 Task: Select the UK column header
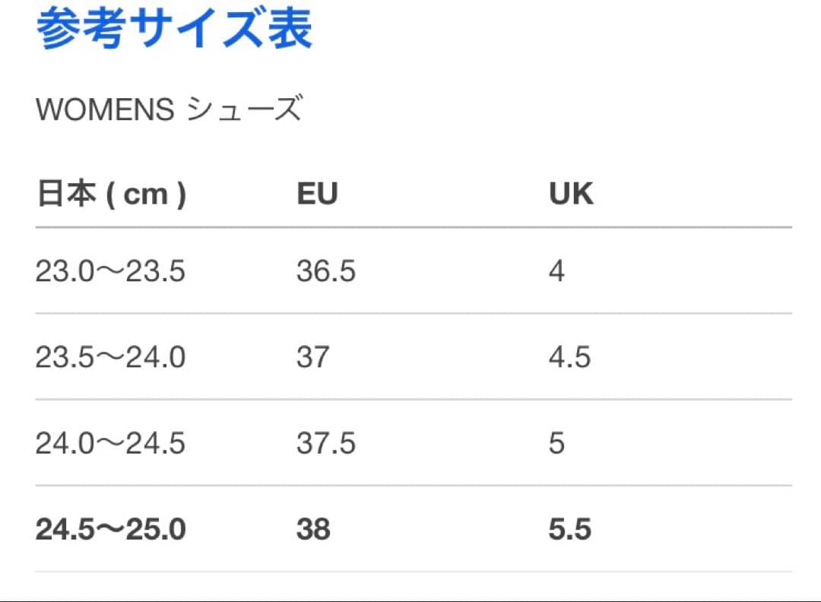(x=571, y=195)
